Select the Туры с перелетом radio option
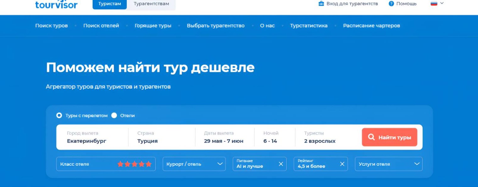The width and height of the screenshot is (478, 187). click(x=59, y=115)
